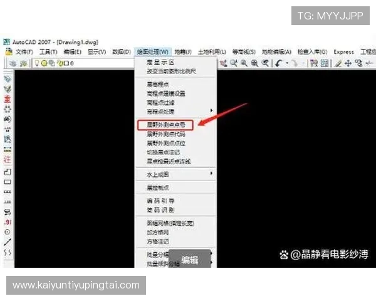376x301 pixels.
Task: Select the circle drawing tool in left toolbar
Action: [8, 232]
